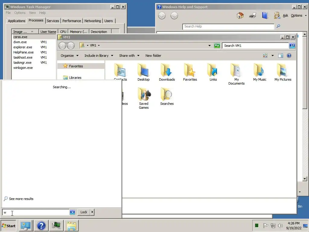The width and height of the screenshot is (309, 232).
Task: Select the explorer.exe process row
Action: (x=33, y=47)
